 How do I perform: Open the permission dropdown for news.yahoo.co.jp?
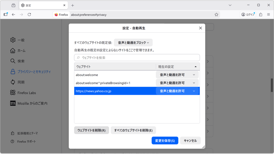click(177, 91)
